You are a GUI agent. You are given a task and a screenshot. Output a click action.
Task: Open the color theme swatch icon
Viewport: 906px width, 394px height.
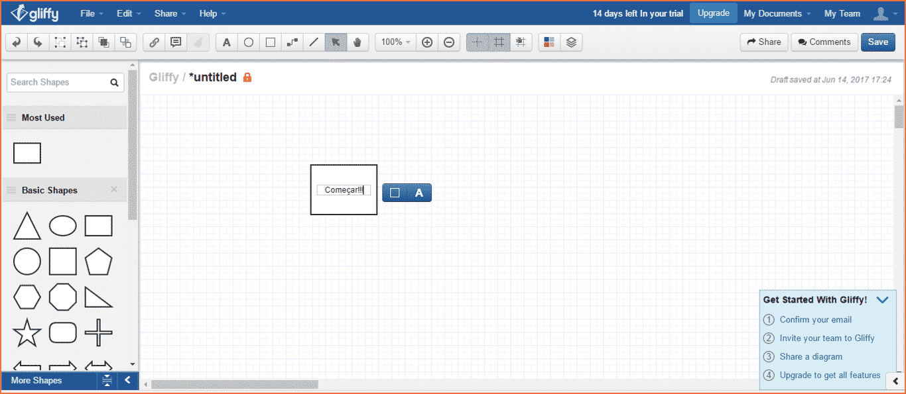pyautogui.click(x=549, y=42)
